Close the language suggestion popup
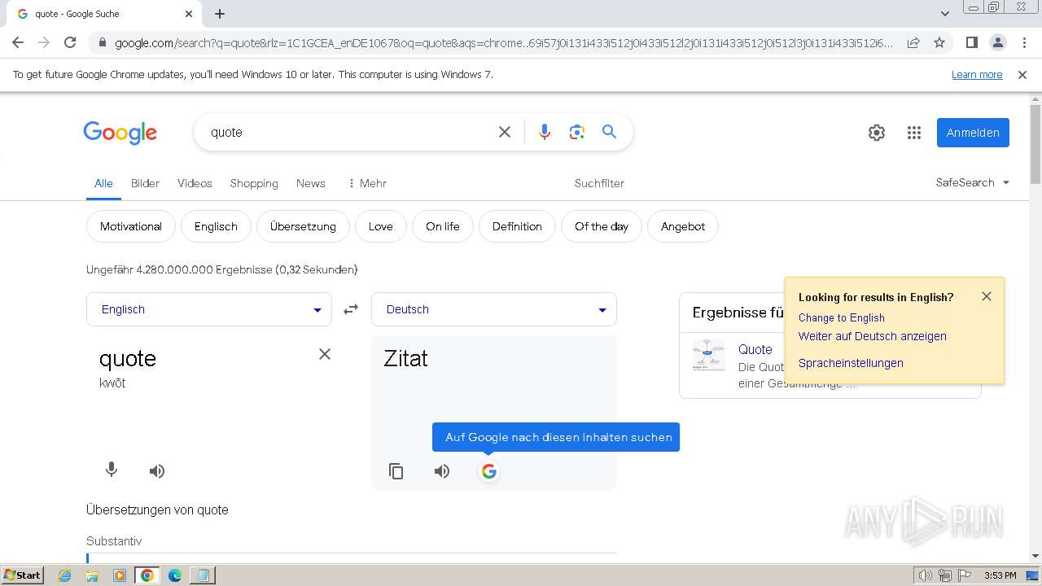The height and width of the screenshot is (586, 1042). coord(987,296)
